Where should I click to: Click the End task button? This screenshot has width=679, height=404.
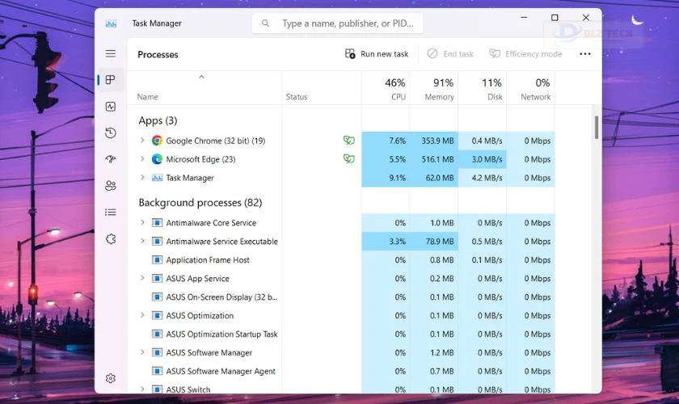(450, 53)
